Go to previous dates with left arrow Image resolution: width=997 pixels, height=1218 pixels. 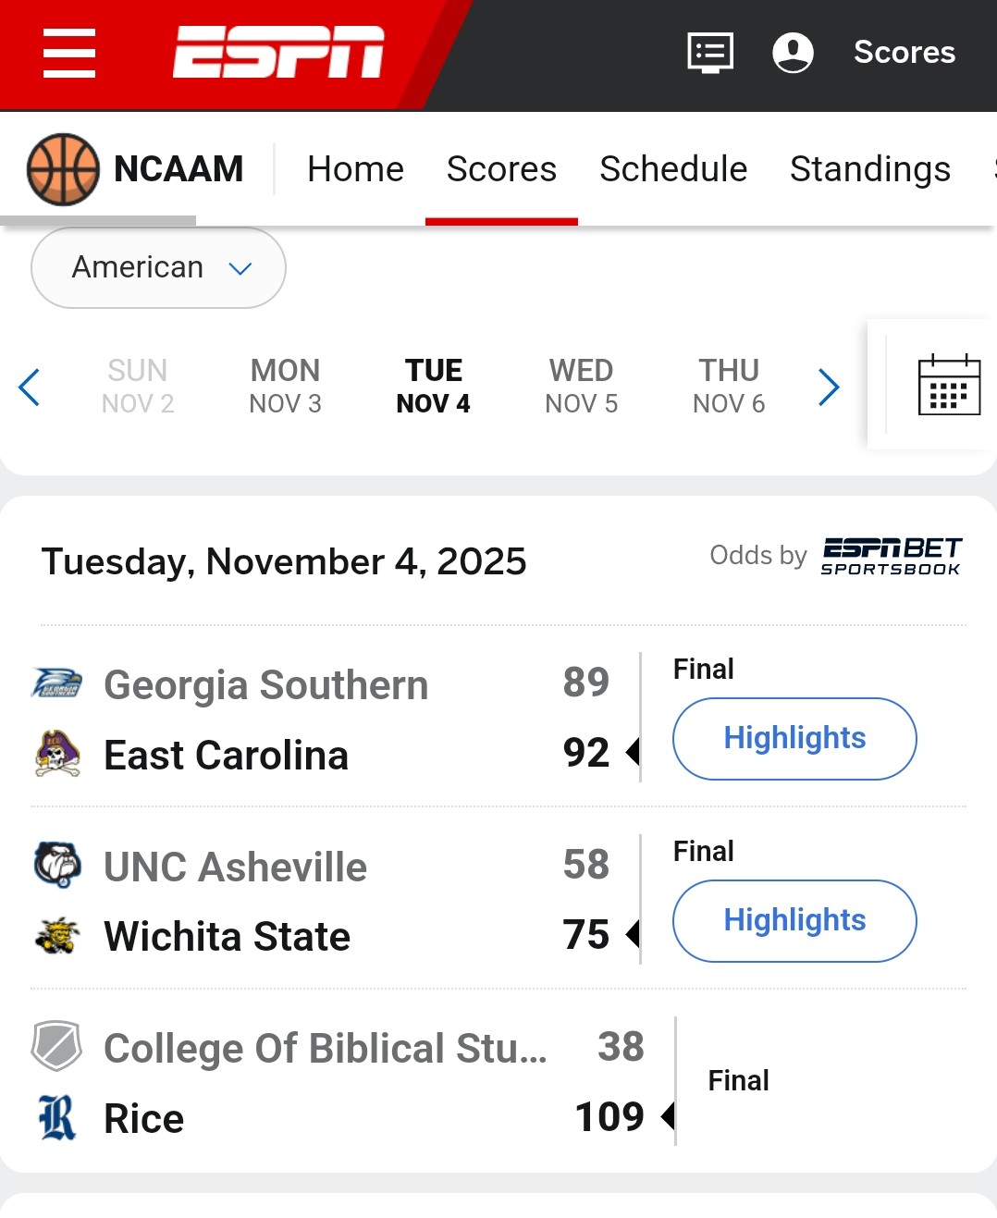(30, 387)
